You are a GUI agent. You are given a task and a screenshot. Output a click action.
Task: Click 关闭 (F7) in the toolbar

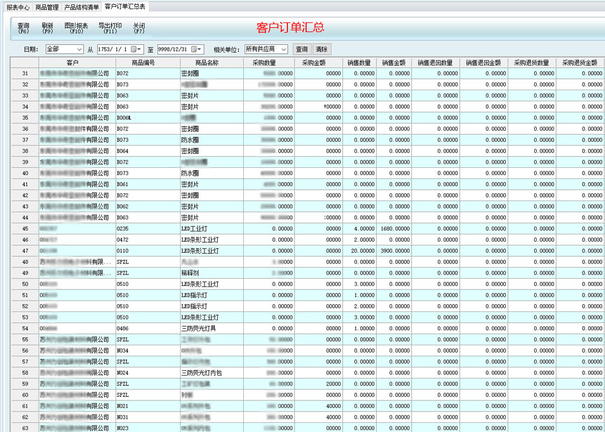[139, 28]
